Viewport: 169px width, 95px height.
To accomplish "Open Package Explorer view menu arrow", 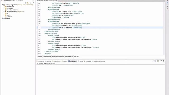I will point(33,3).
